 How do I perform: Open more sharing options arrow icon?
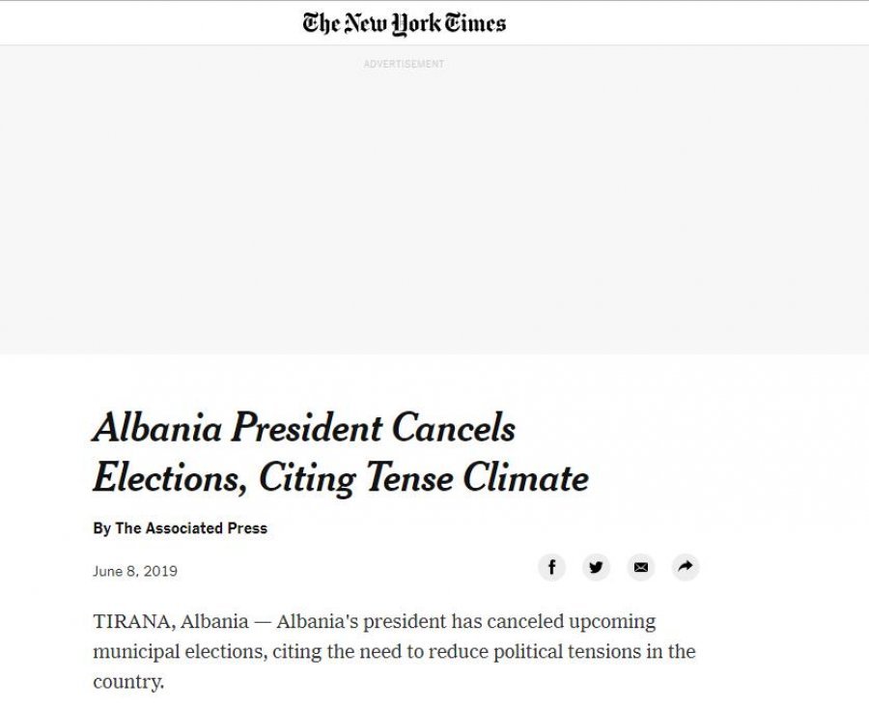coord(685,567)
